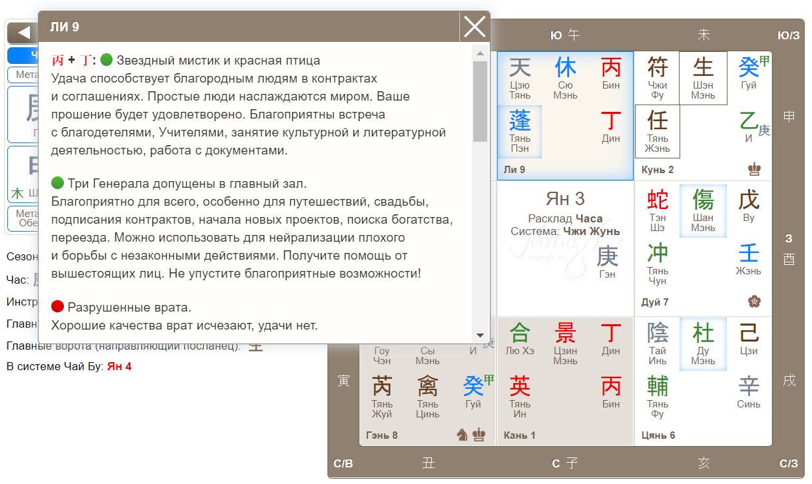812x484 pixels.
Task: Click the back arrow button
Action: tap(24, 32)
